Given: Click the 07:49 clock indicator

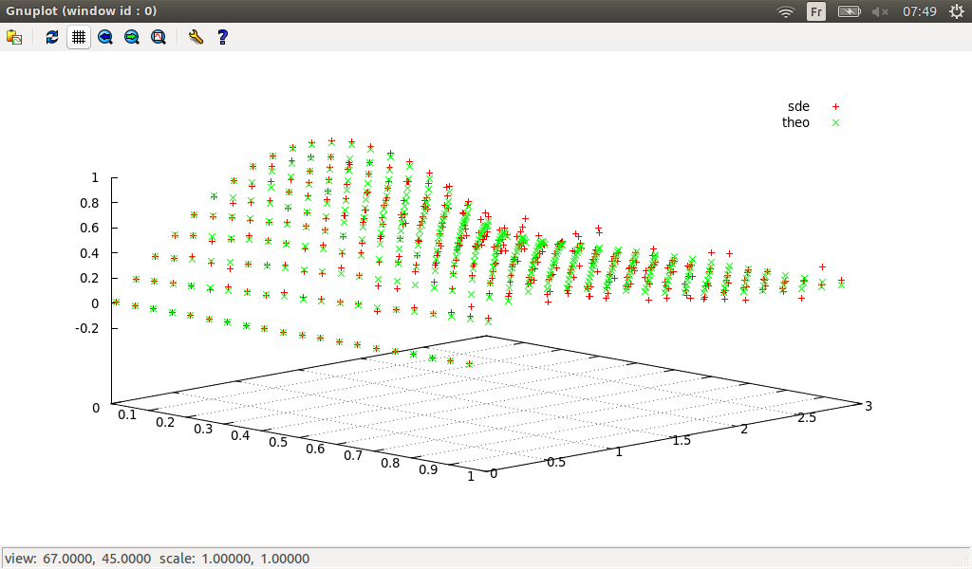Looking at the screenshot, I should [920, 11].
